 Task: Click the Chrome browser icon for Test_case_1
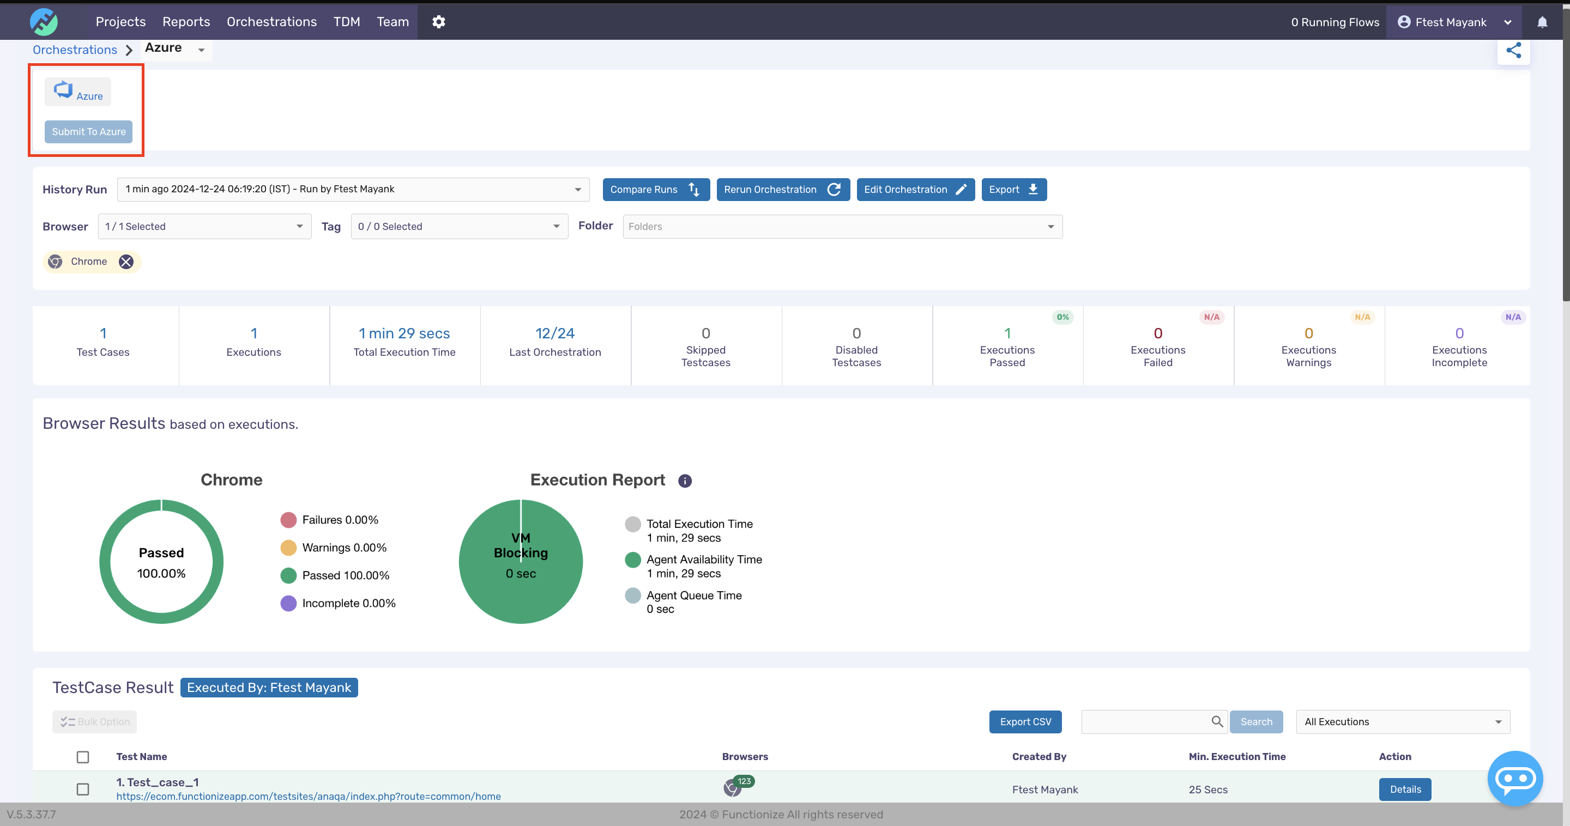click(x=732, y=789)
